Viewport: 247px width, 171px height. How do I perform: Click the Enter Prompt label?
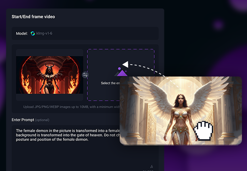point(22,120)
